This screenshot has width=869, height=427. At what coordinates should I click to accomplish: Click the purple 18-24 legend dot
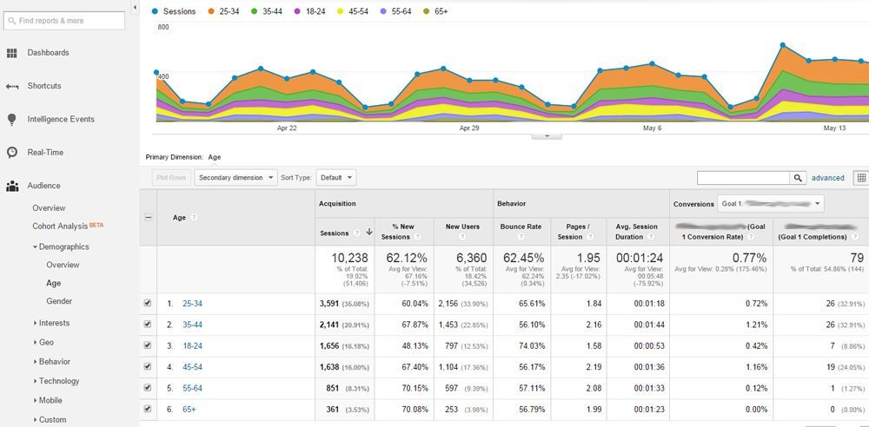tap(297, 11)
